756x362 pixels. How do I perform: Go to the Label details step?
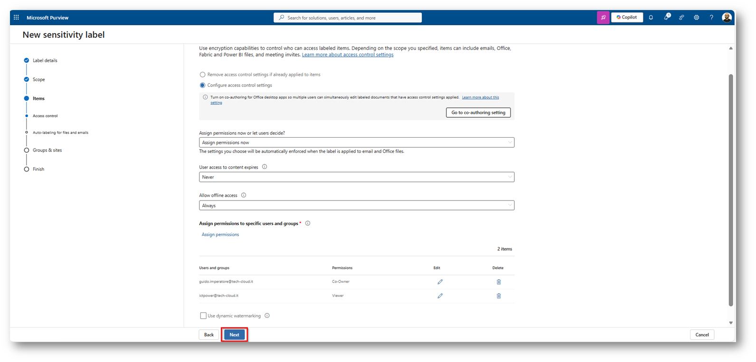pyautogui.click(x=45, y=60)
